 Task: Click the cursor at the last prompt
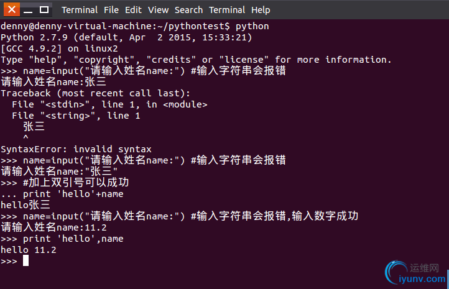click(x=25, y=260)
